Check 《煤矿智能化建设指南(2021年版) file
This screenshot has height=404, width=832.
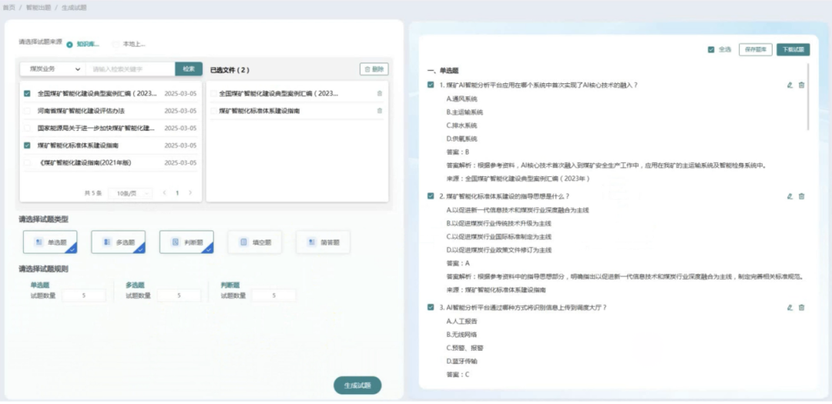pyautogui.click(x=27, y=163)
